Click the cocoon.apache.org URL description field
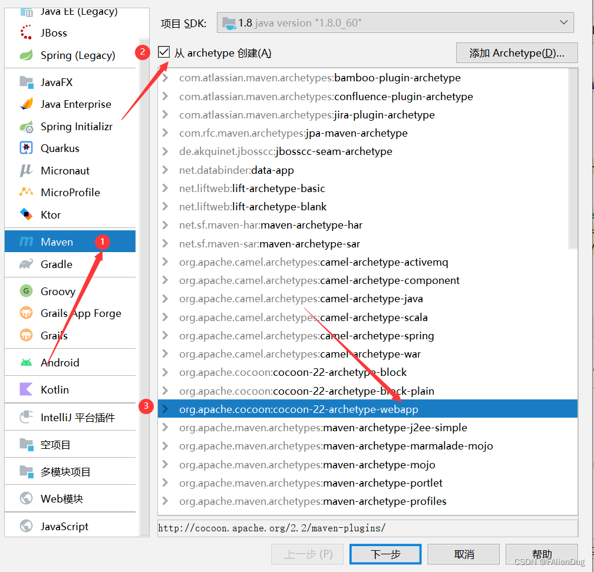594x572 pixels. pyautogui.click(x=368, y=528)
